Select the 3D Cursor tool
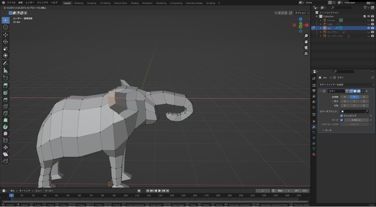 point(5,27)
